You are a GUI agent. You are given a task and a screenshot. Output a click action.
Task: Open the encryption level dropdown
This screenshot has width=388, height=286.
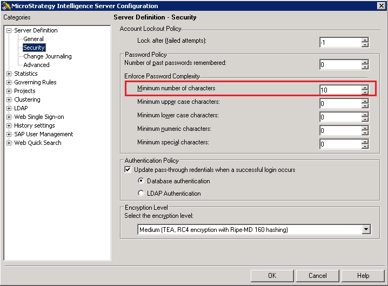366,230
